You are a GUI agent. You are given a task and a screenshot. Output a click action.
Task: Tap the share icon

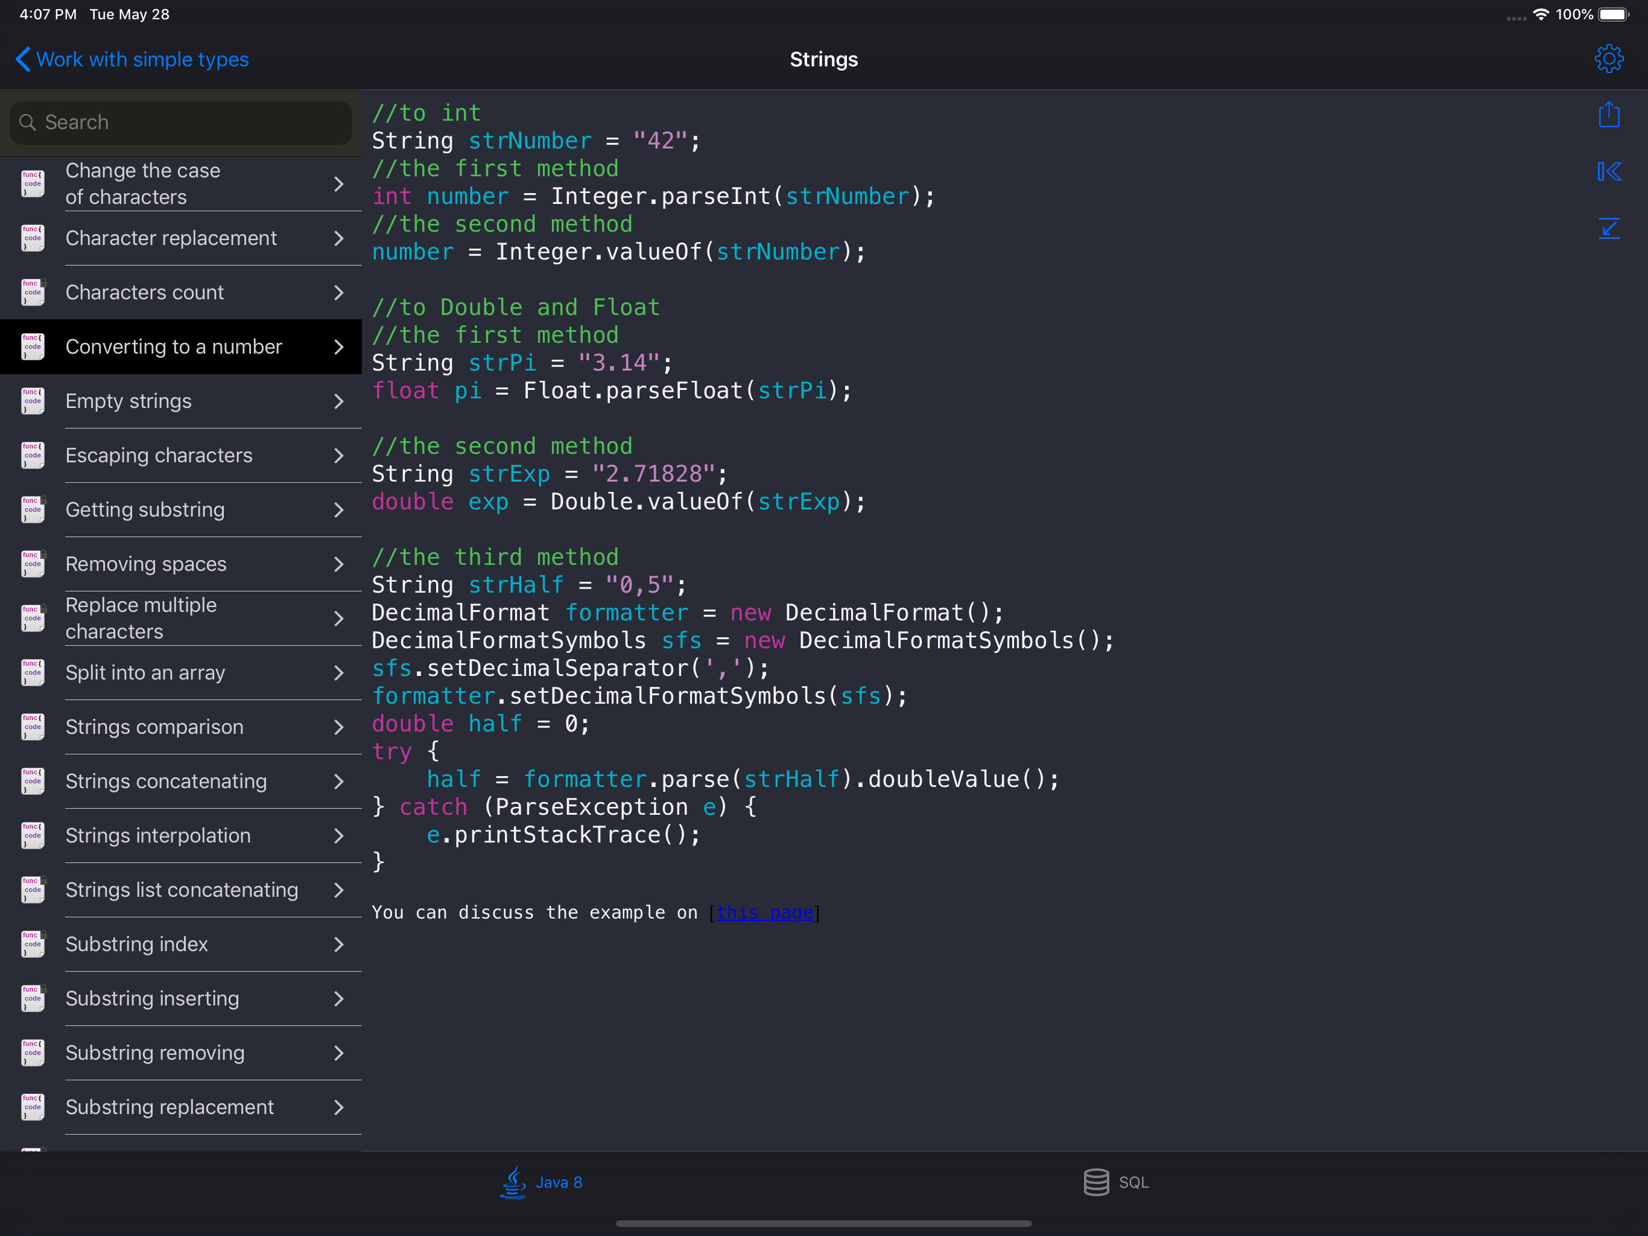[x=1609, y=115]
